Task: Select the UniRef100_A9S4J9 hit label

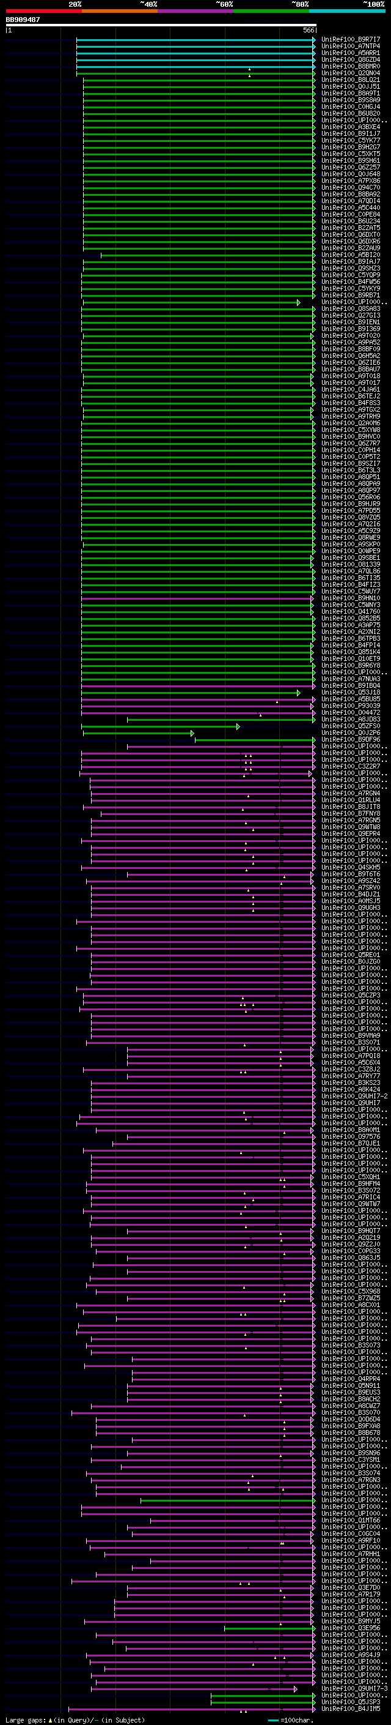Action: (350, 1655)
